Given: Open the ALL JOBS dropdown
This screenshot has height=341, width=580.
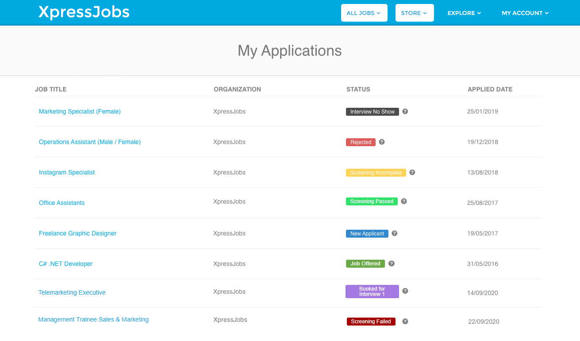Looking at the screenshot, I should [x=364, y=13].
